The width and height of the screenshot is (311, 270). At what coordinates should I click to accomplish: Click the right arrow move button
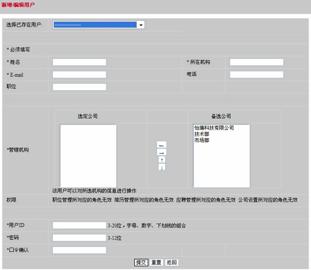tap(162, 152)
